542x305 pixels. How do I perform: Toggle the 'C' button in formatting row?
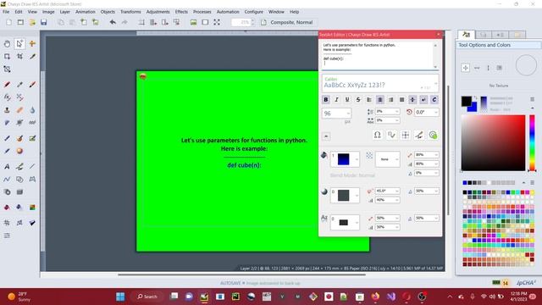click(x=434, y=100)
